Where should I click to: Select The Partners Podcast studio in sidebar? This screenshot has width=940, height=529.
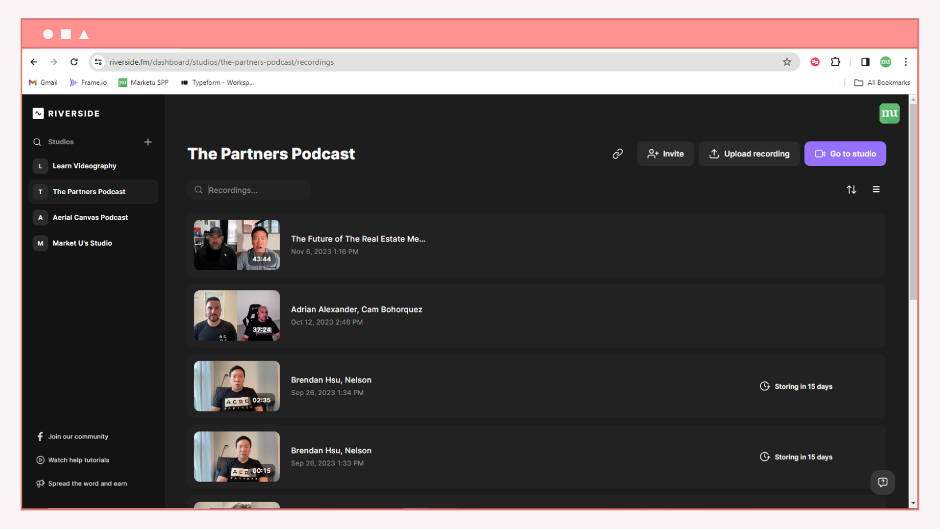point(93,192)
